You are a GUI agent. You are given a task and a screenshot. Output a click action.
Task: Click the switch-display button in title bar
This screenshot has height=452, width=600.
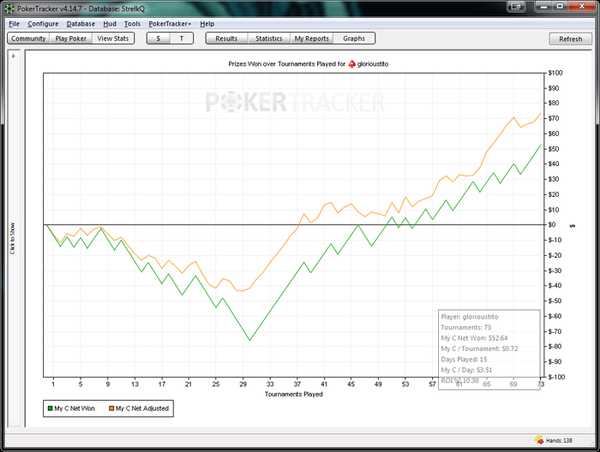(x=517, y=6)
